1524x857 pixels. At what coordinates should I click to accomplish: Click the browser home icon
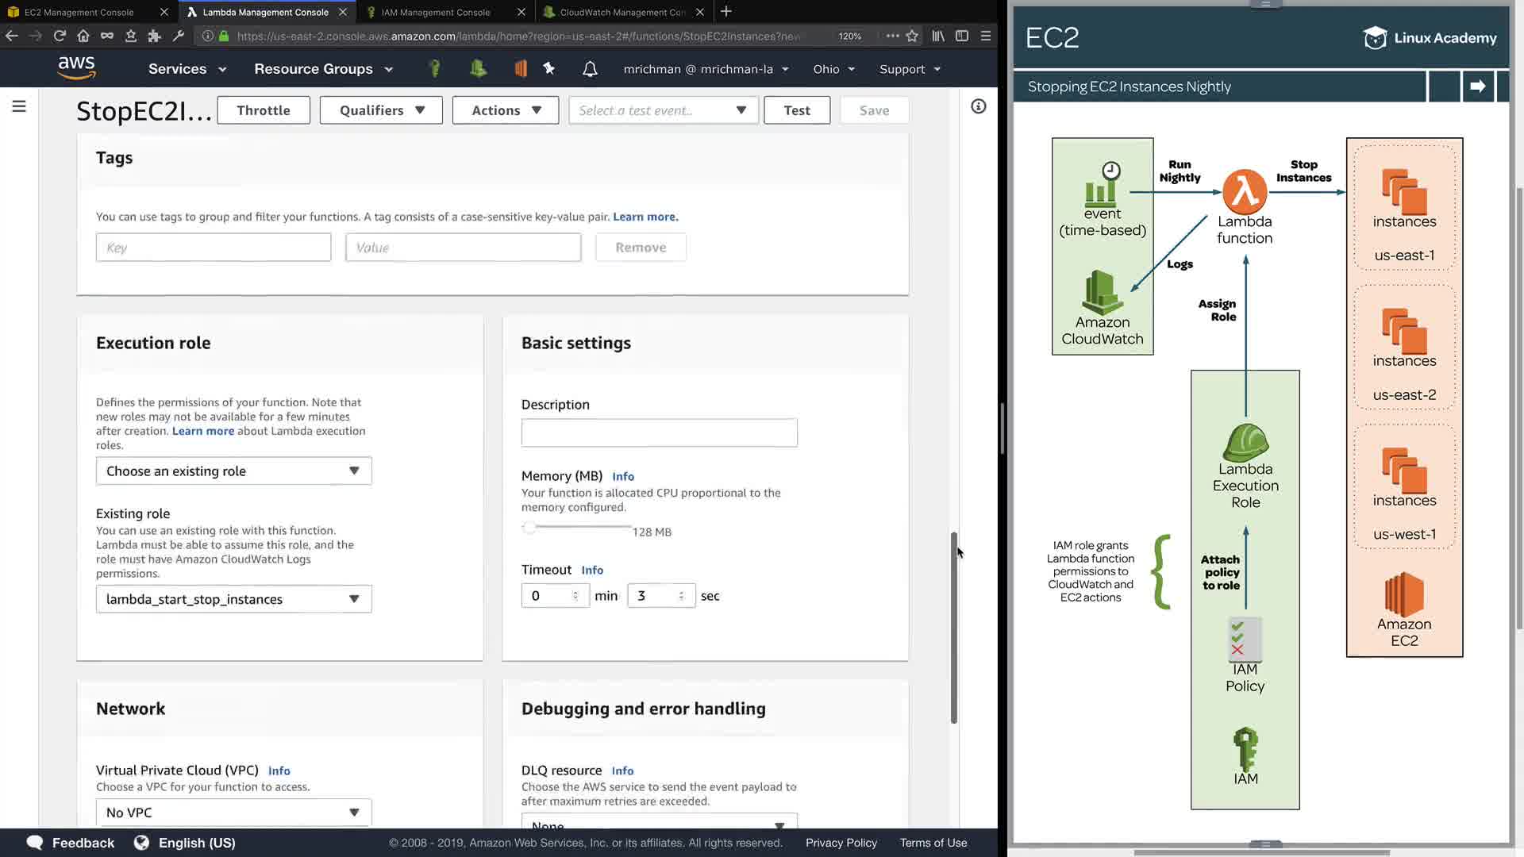[x=83, y=36]
